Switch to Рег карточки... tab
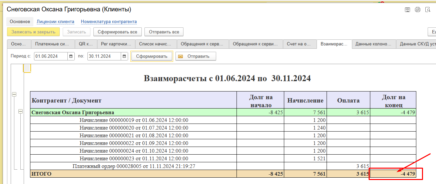 pyautogui.click(x=116, y=44)
